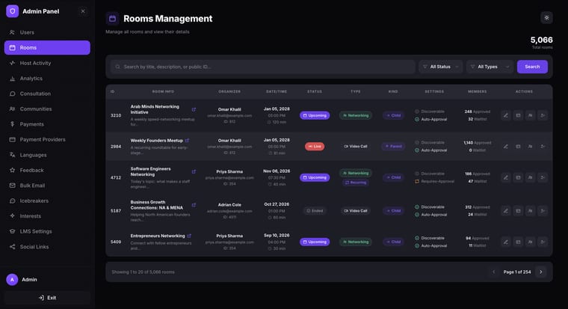The width and height of the screenshot is (568, 309).
Task: View members icon for room 4712
Action: pyautogui.click(x=531, y=177)
